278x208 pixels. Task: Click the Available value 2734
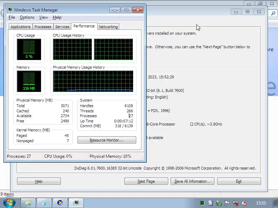(65, 116)
